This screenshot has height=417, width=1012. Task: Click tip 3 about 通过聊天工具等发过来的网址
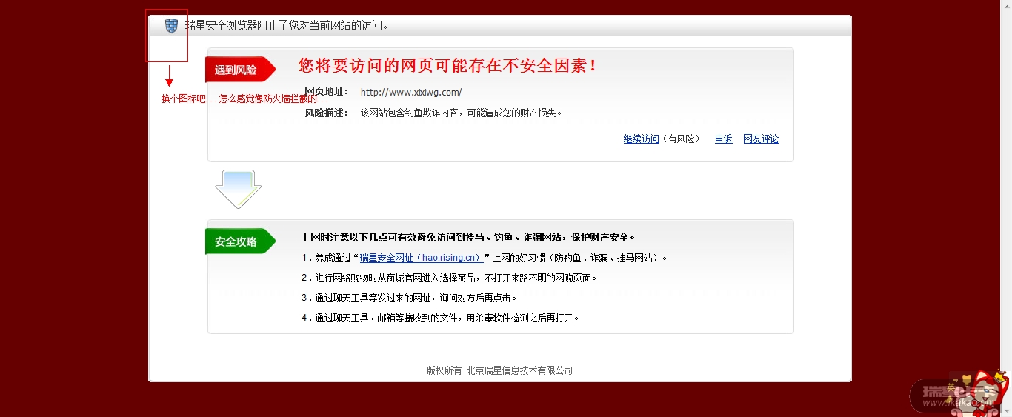pyautogui.click(x=409, y=298)
